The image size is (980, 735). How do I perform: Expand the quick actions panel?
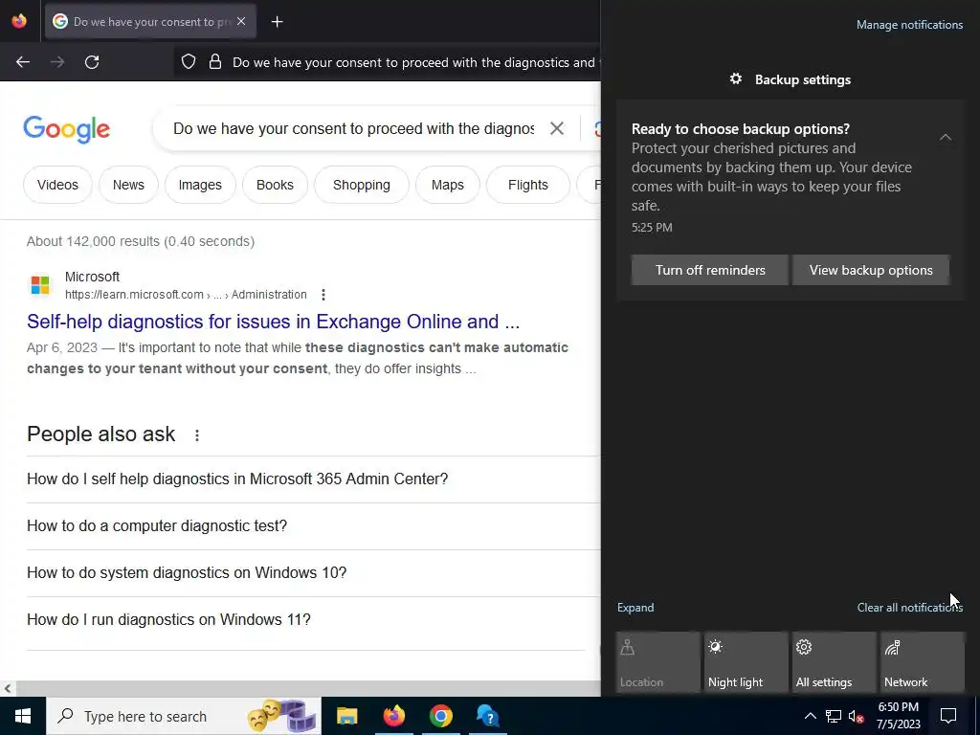coord(635,608)
